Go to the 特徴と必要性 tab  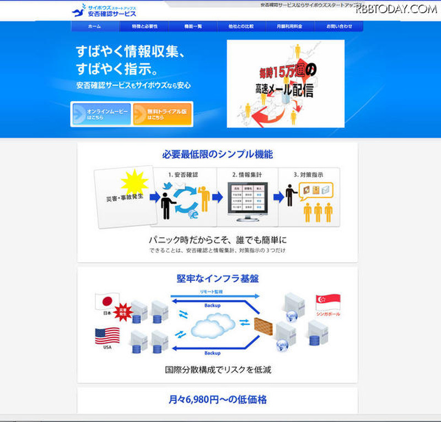144,26
